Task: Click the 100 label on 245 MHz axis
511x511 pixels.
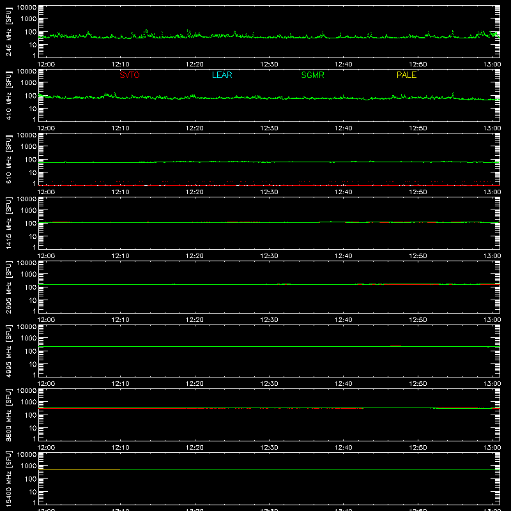Action: tap(31, 32)
